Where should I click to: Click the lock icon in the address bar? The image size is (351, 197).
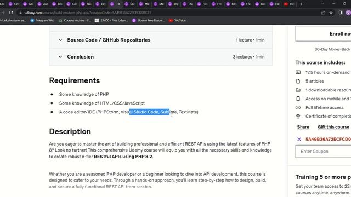20,13
